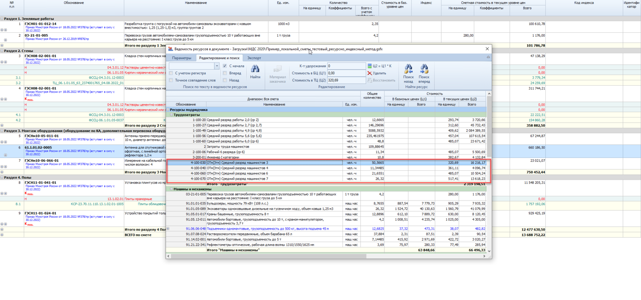The height and width of the screenshot is (300, 641).
Task: Click the Поиск назад resource icon
Action: point(408,69)
